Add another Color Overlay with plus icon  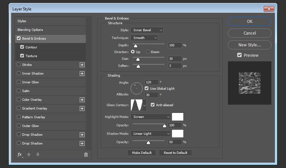pos(82,100)
